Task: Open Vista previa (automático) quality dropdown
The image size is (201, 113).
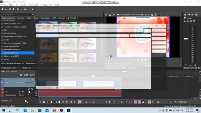Action: click(133, 15)
